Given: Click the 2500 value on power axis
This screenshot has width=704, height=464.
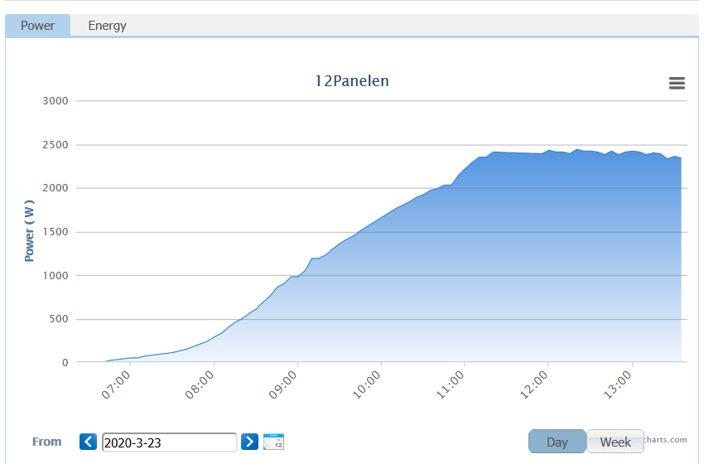Looking at the screenshot, I should click(x=55, y=145).
